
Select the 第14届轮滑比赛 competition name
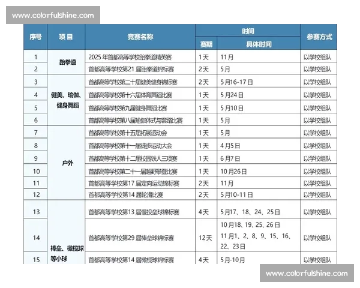pyautogui.click(x=126, y=195)
